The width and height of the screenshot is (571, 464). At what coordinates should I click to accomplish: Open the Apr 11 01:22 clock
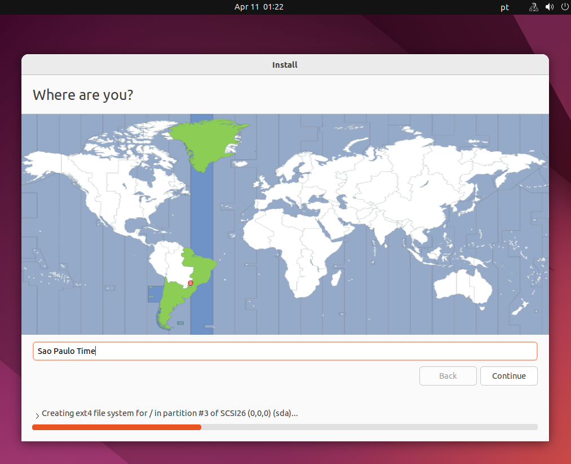tap(259, 7)
